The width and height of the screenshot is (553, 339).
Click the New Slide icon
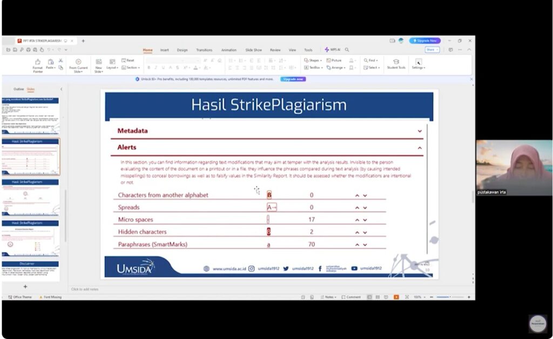tap(98, 65)
